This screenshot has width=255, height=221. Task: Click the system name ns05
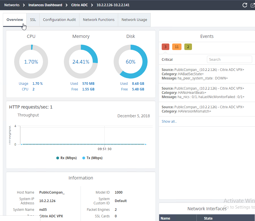(x=43, y=210)
